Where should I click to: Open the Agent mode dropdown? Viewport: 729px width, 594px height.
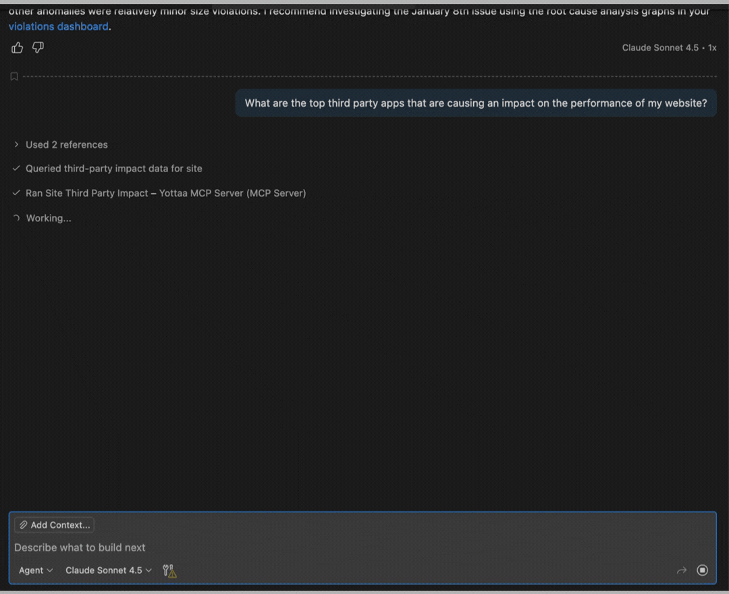36,570
